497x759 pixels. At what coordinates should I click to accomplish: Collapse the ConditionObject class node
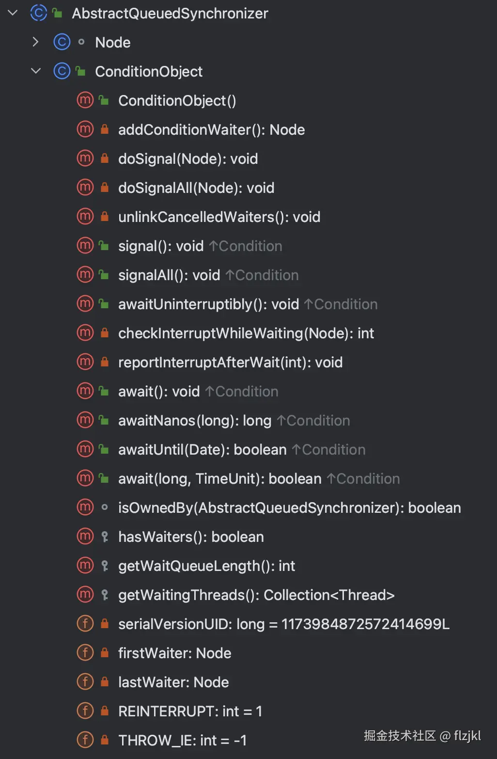pyautogui.click(x=35, y=71)
